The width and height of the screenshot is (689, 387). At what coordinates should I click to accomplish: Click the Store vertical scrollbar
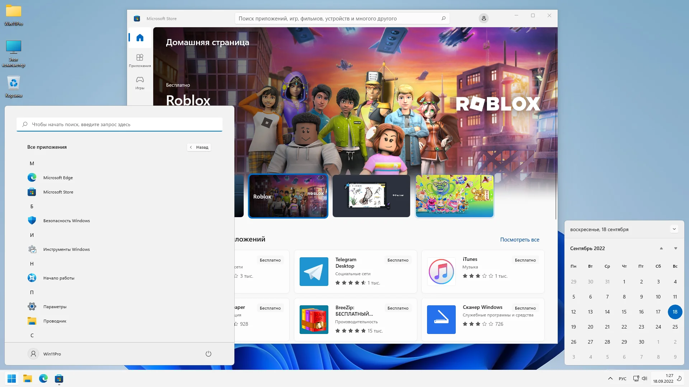(x=556, y=125)
